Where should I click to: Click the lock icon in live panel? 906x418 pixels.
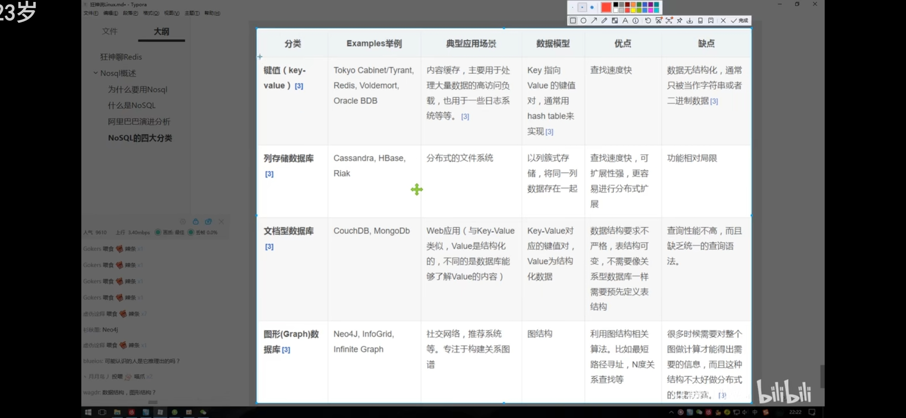point(196,222)
